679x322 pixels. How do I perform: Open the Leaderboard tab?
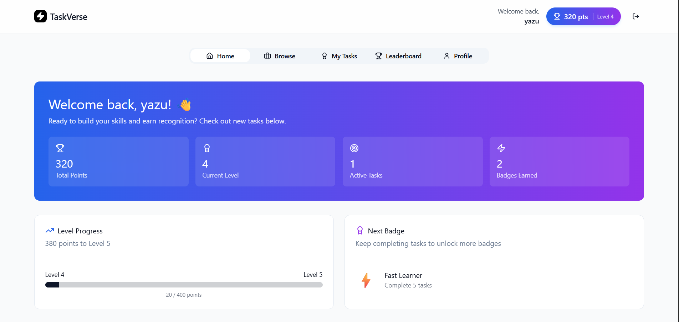tap(398, 56)
